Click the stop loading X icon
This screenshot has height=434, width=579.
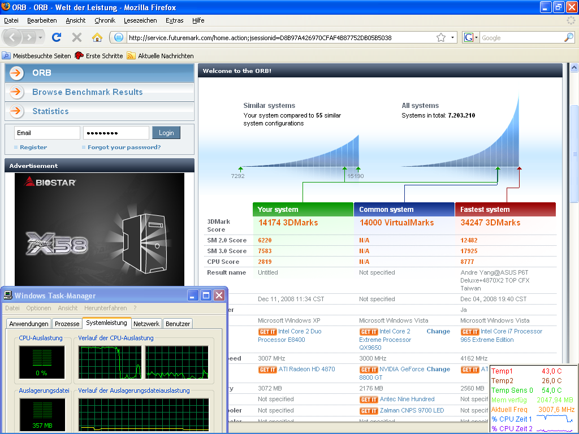pos(77,37)
